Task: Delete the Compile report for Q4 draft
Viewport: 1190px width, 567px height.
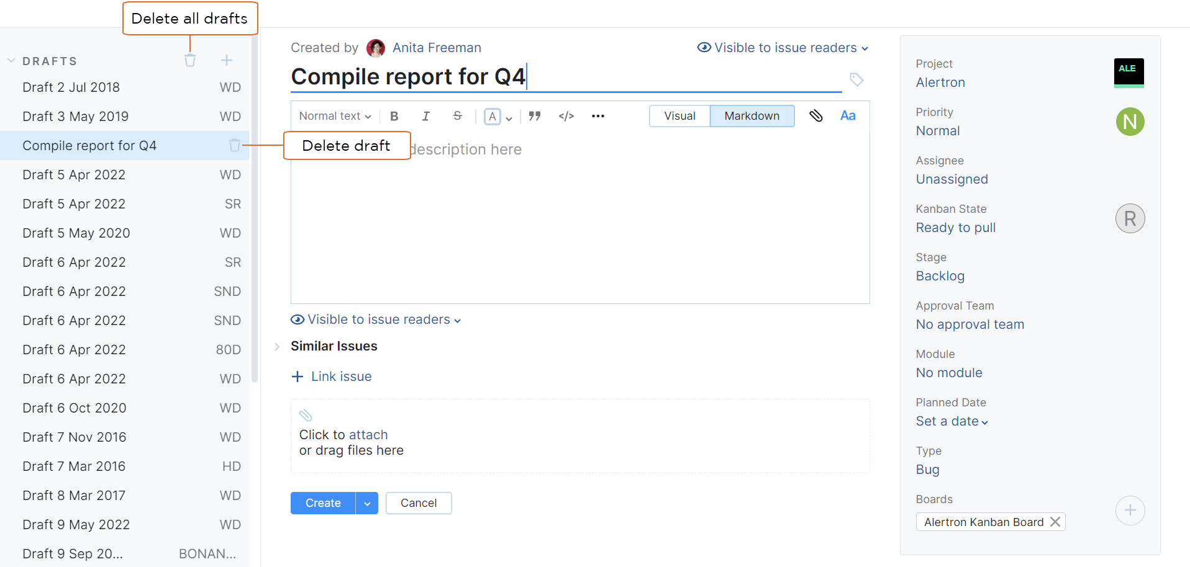Action: [235, 145]
